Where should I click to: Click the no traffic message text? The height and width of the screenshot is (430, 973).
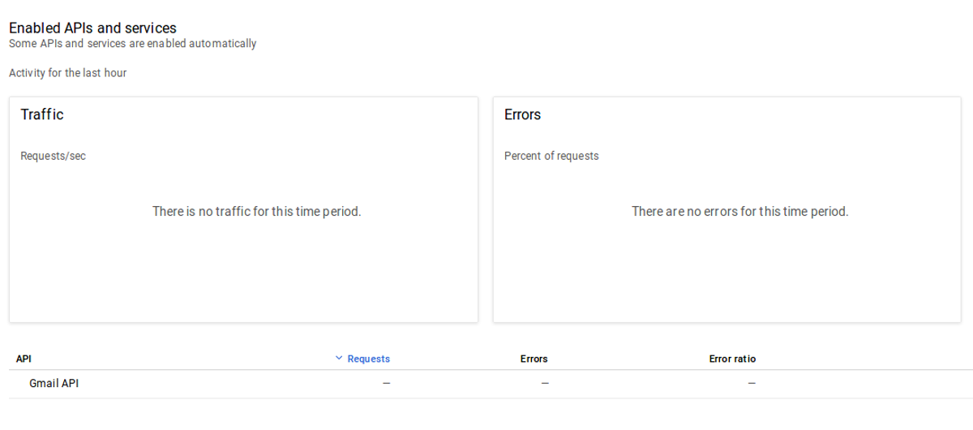(x=256, y=212)
